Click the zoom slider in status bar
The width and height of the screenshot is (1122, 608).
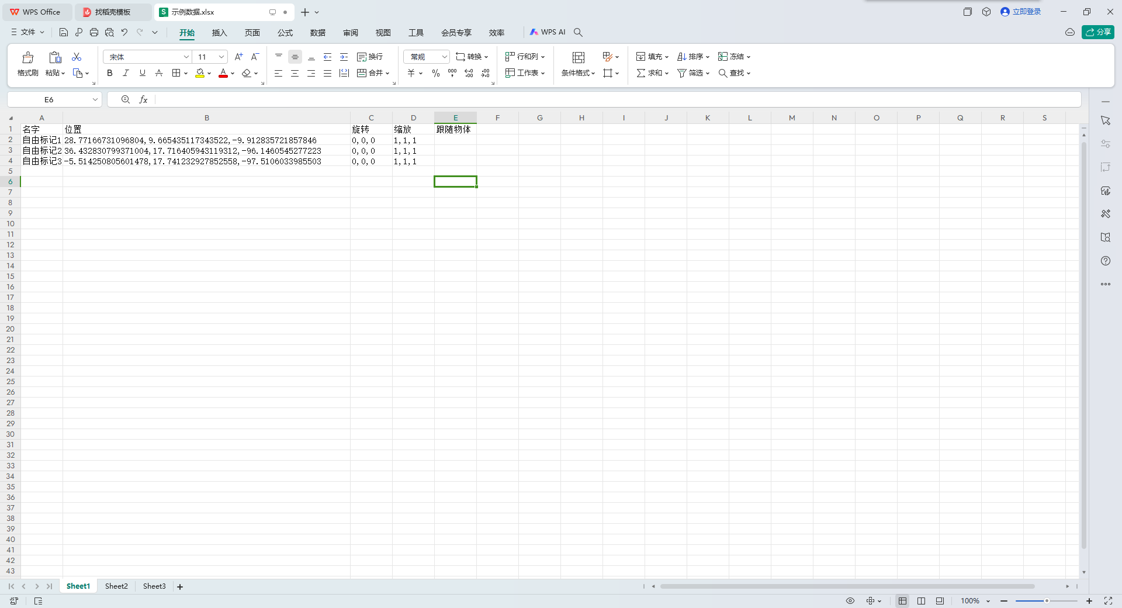[x=1047, y=601]
